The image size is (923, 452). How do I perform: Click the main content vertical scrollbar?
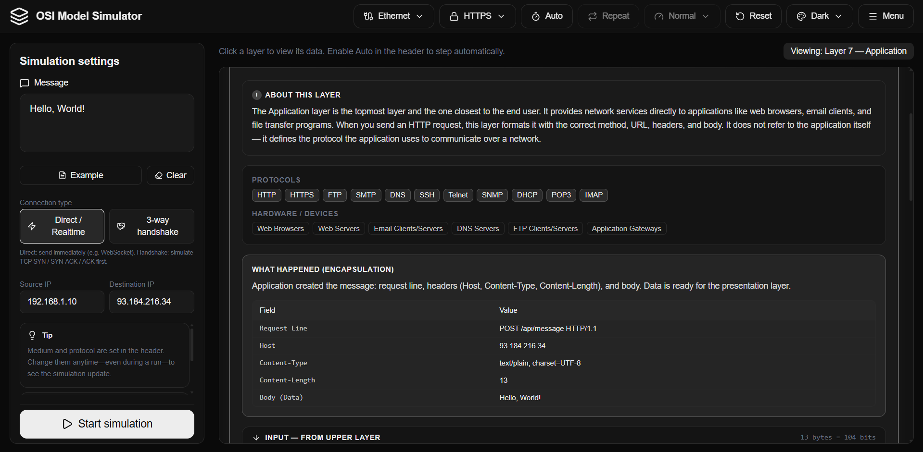pos(910,157)
